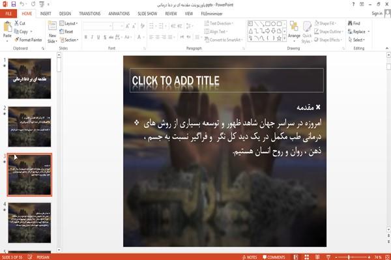Toggle the Notes pane in status bar
The width and height of the screenshot is (391, 260).
pyautogui.click(x=250, y=257)
